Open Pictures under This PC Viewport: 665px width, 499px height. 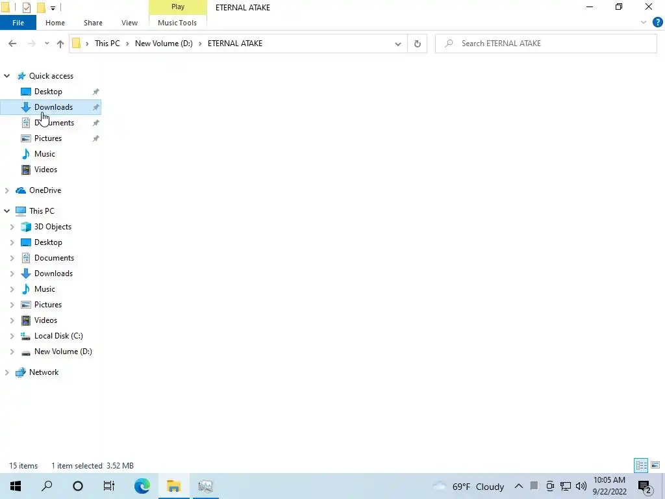click(x=48, y=305)
